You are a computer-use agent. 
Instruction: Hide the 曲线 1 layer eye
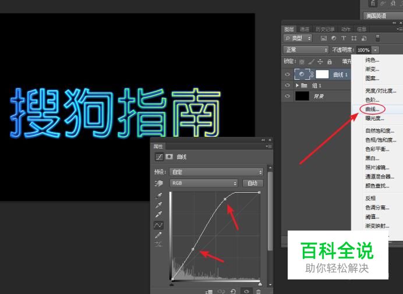(x=287, y=75)
